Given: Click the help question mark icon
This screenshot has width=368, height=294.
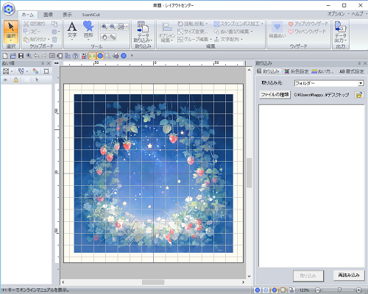Looking at the screenshot, I should tap(76, 56).
